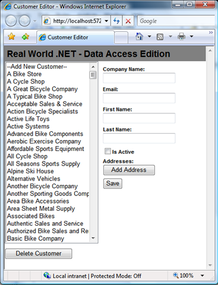Select A Typical Bike Shop
218x285 pixels.
click(48, 96)
